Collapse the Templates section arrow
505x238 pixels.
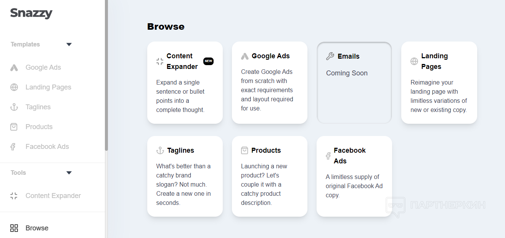coord(69,45)
